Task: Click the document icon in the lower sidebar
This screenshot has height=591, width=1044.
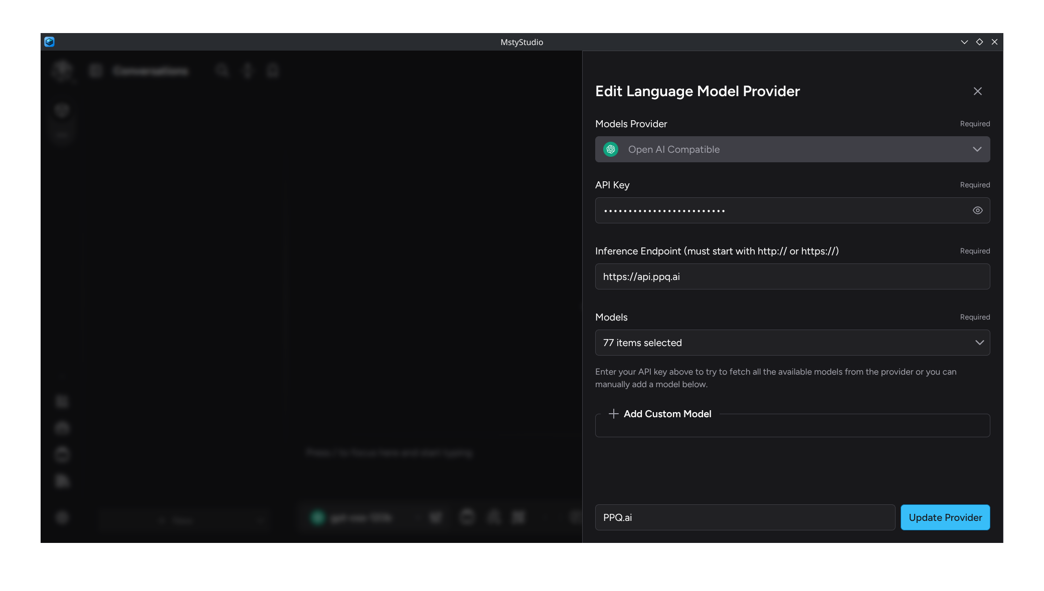Action: (61, 480)
